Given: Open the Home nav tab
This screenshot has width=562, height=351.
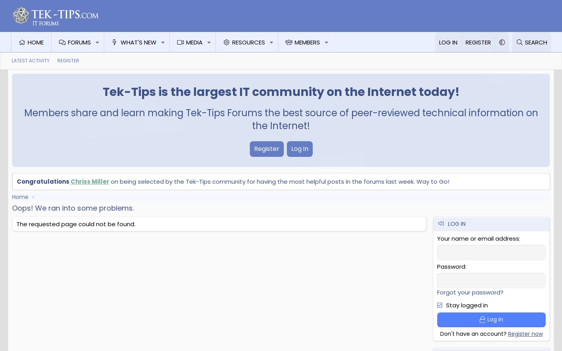Looking at the screenshot, I should click(x=31, y=43).
